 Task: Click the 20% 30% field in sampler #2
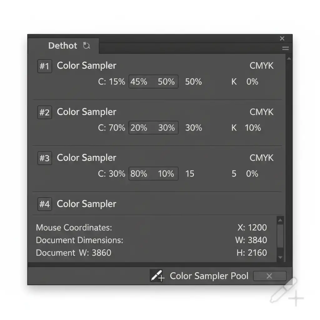click(153, 128)
